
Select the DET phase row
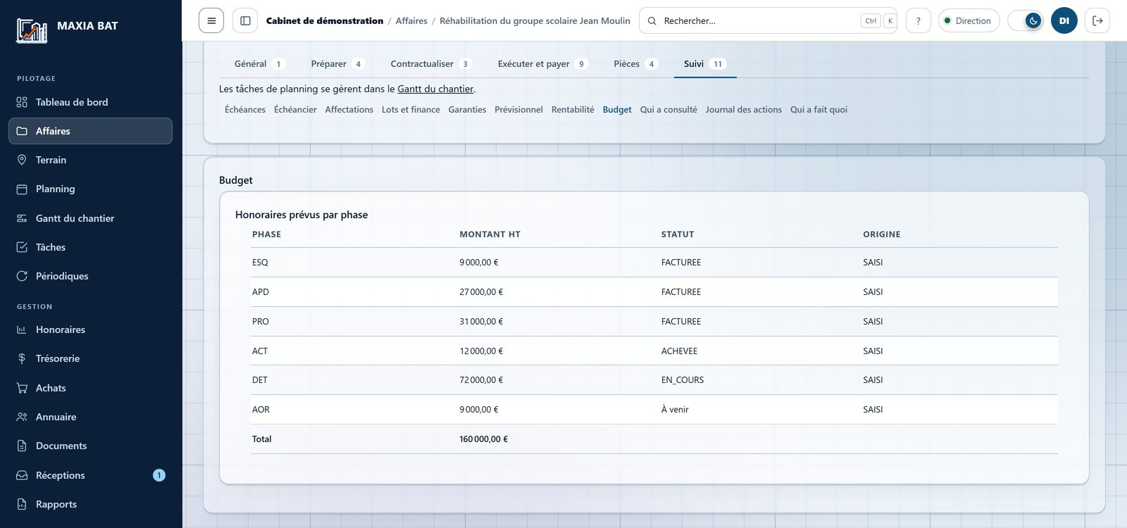pyautogui.click(x=654, y=380)
